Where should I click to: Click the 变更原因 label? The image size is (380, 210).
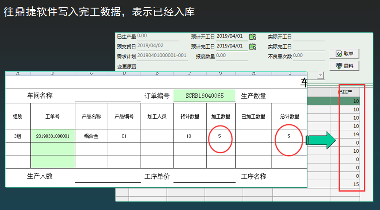coord(127,67)
